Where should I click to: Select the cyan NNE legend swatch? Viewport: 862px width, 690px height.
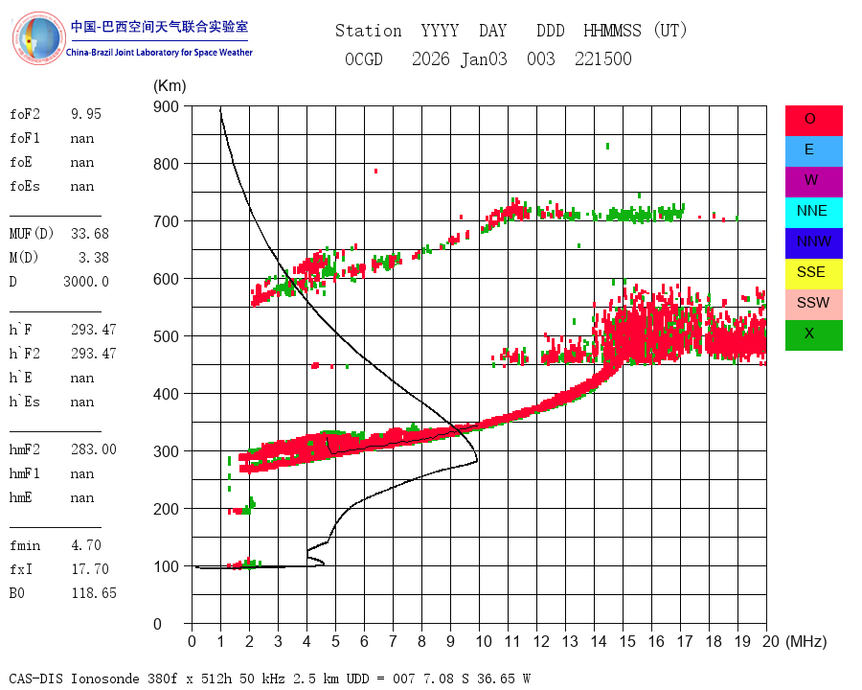pos(813,213)
